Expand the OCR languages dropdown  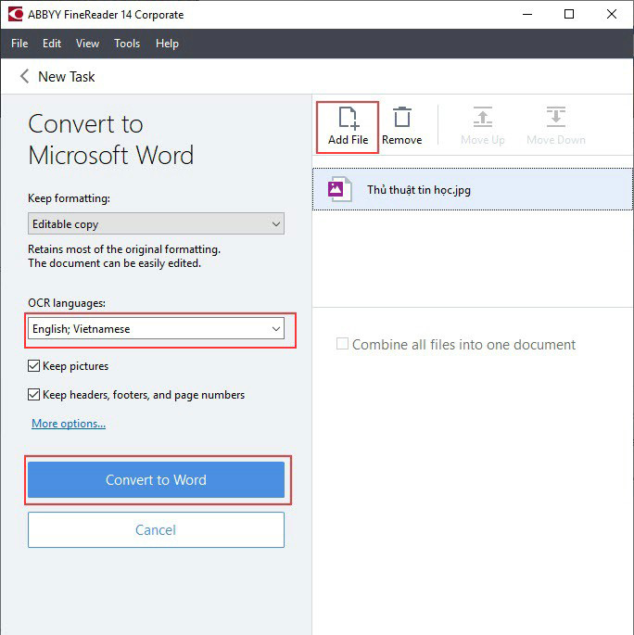[x=156, y=329]
